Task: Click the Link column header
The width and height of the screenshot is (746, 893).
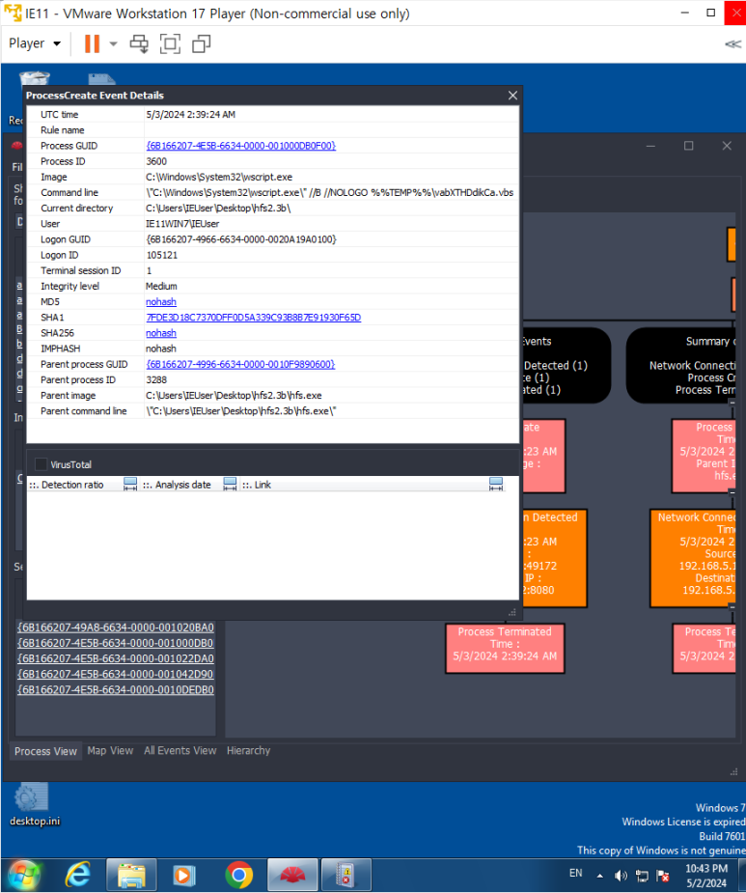Action: pos(262,485)
